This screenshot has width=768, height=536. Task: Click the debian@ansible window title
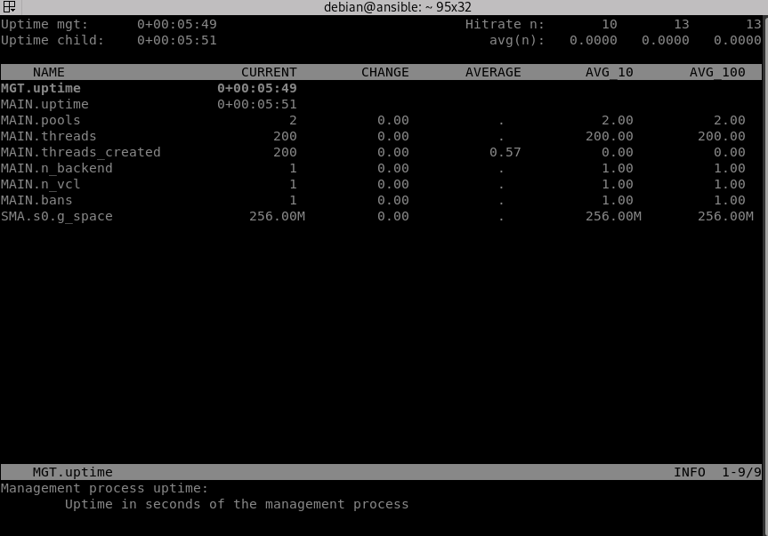coord(397,7)
